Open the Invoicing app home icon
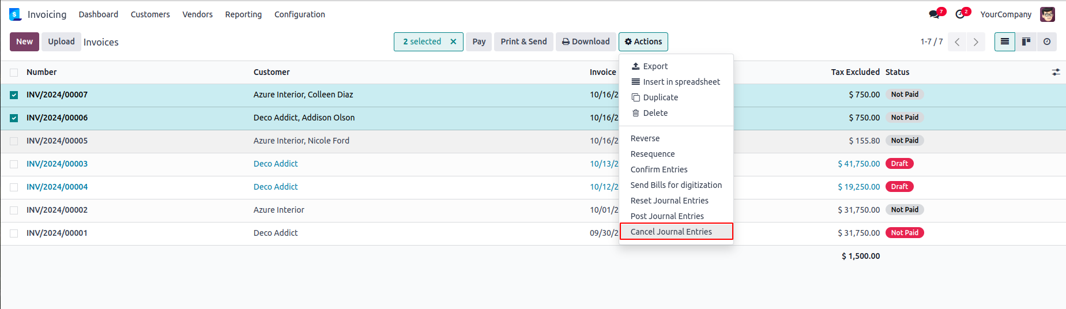 (15, 14)
